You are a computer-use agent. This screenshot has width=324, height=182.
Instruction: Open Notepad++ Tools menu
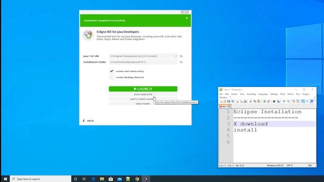click(x=282, y=94)
